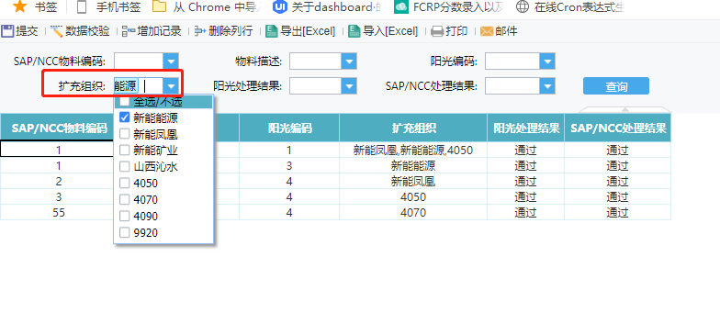This screenshot has height=335, width=720.
Task: Click the 阳光编码 column header
Action: [x=289, y=128]
